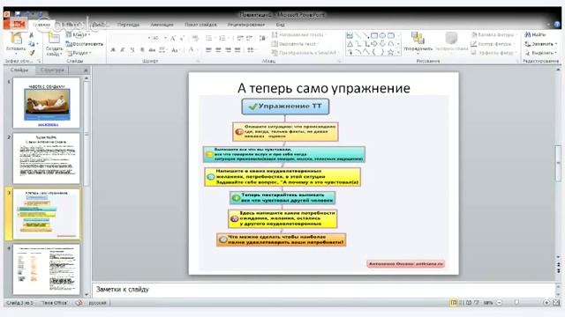This screenshot has height=317, width=565.
Task: Click the Copy icon in clipboard group
Action: tap(32, 44)
